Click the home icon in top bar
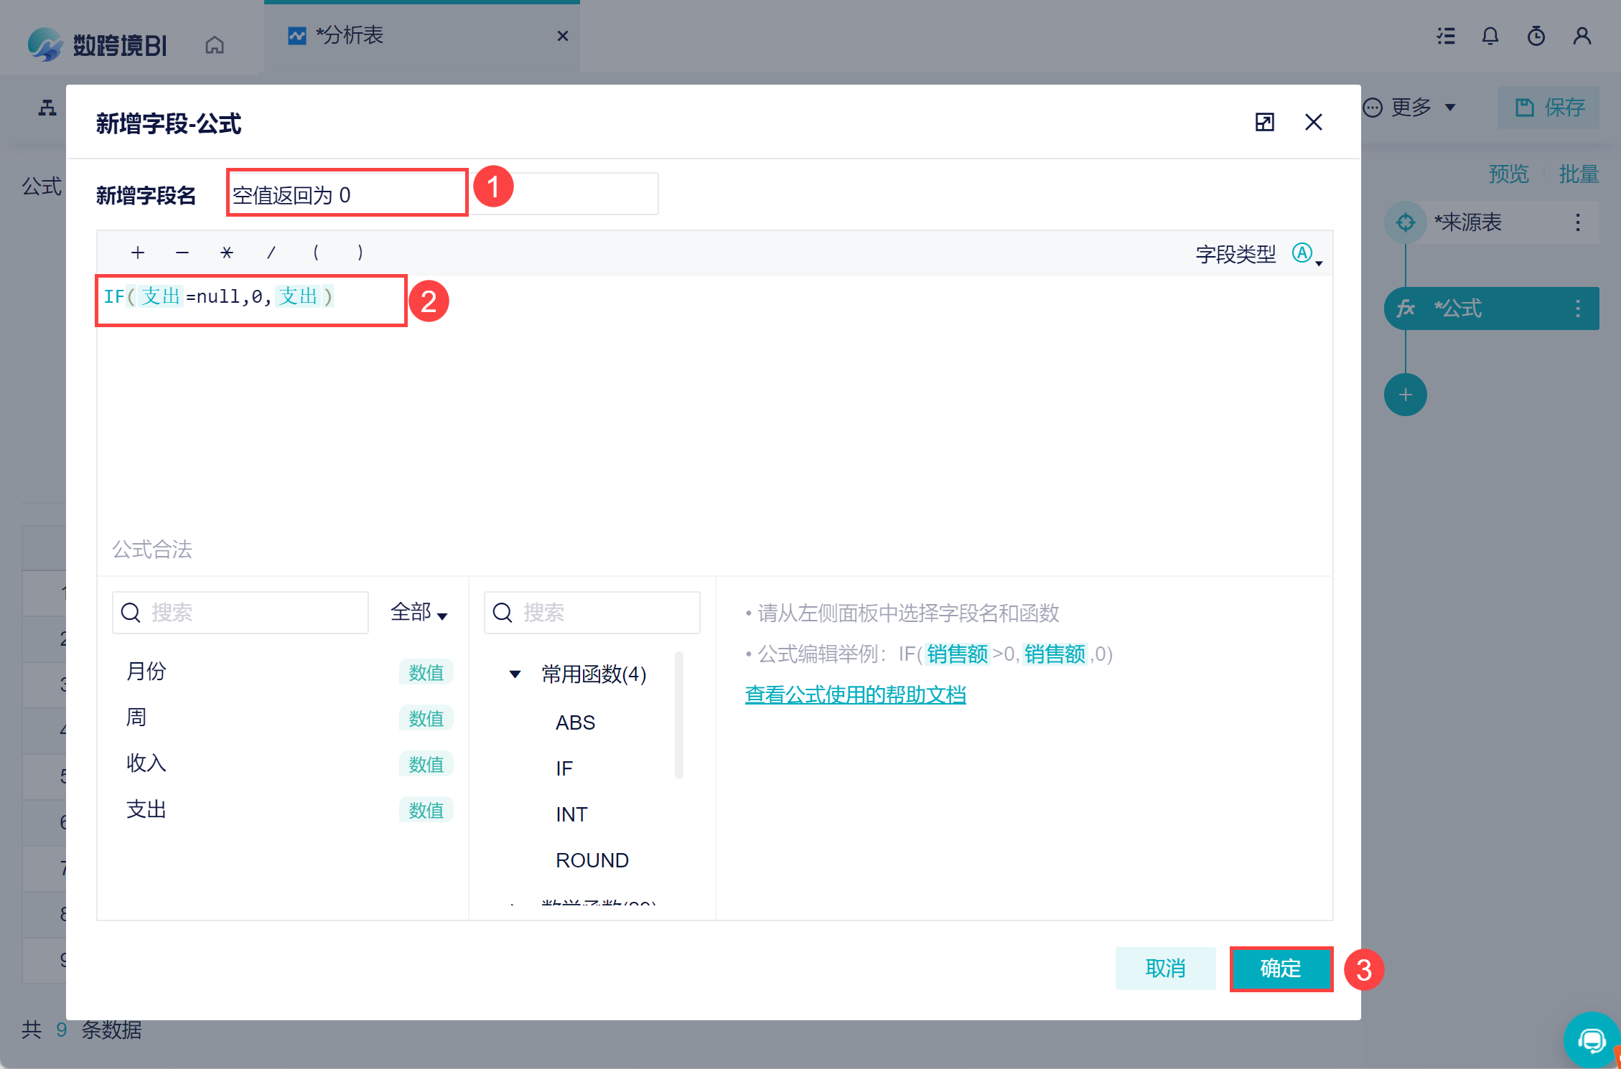Viewport: 1621px width, 1069px height. [x=214, y=45]
